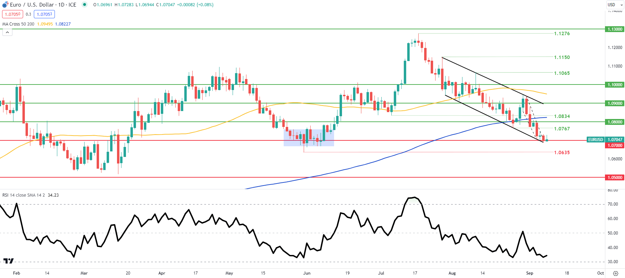Select the MA Cross 50 200 indicator label
Image resolution: width=625 pixels, height=278 pixels.
18,24
